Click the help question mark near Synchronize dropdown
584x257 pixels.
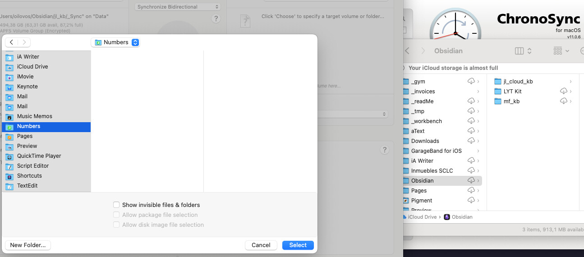click(x=216, y=18)
